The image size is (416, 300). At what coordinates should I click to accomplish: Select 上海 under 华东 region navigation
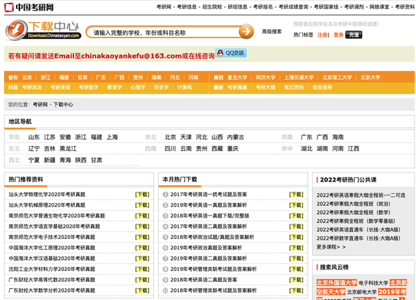point(112,137)
